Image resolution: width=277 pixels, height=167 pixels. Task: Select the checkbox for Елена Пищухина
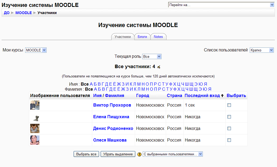click(x=229, y=117)
